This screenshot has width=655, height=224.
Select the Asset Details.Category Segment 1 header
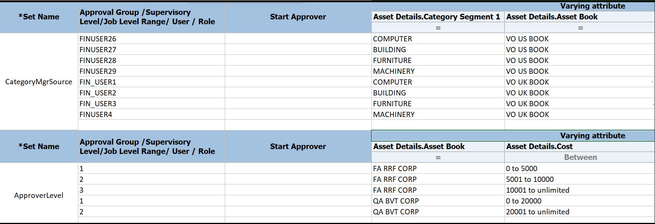click(438, 17)
